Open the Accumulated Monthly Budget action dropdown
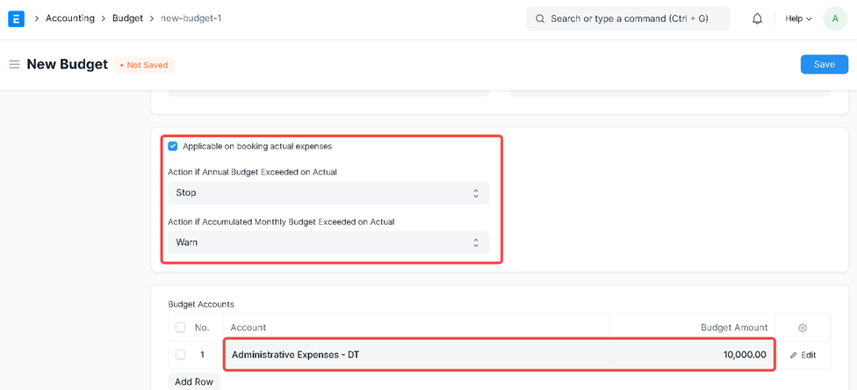Image resolution: width=857 pixels, height=390 pixels. pos(328,242)
